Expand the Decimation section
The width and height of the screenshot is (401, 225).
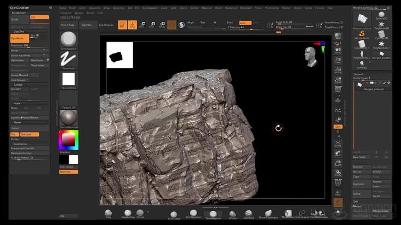28,144
